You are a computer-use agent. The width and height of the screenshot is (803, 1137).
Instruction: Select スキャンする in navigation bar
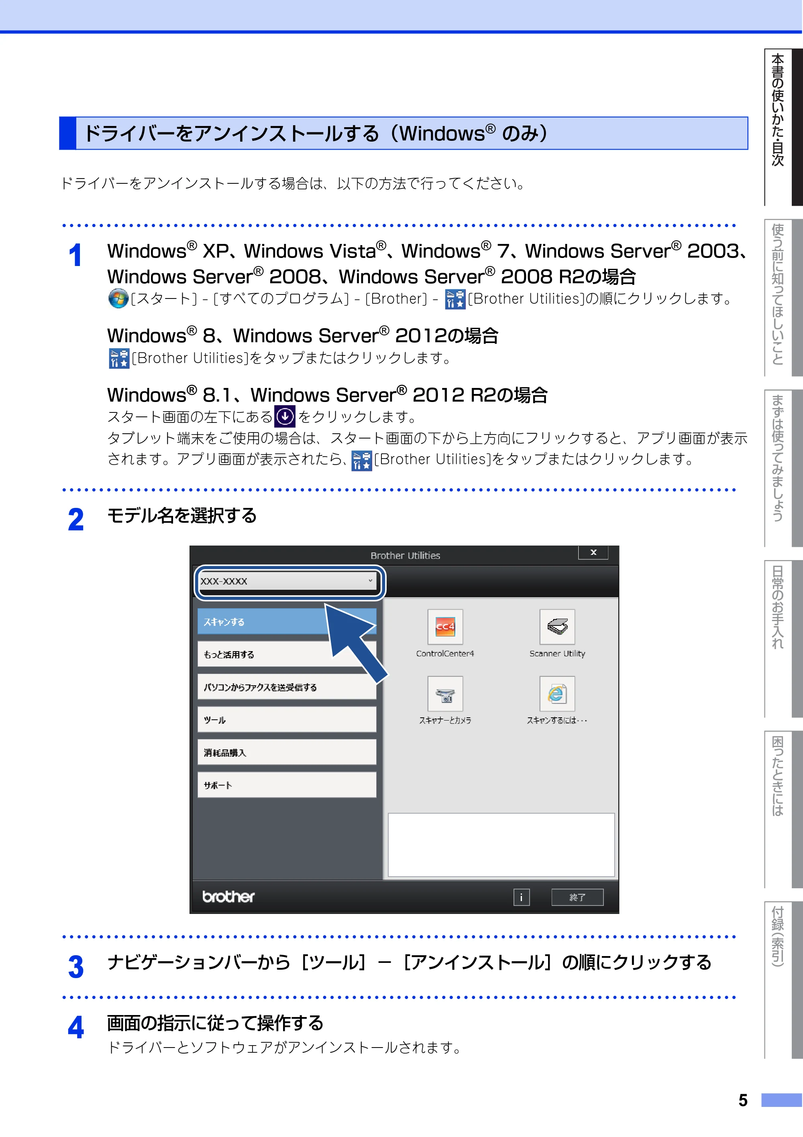(x=287, y=621)
